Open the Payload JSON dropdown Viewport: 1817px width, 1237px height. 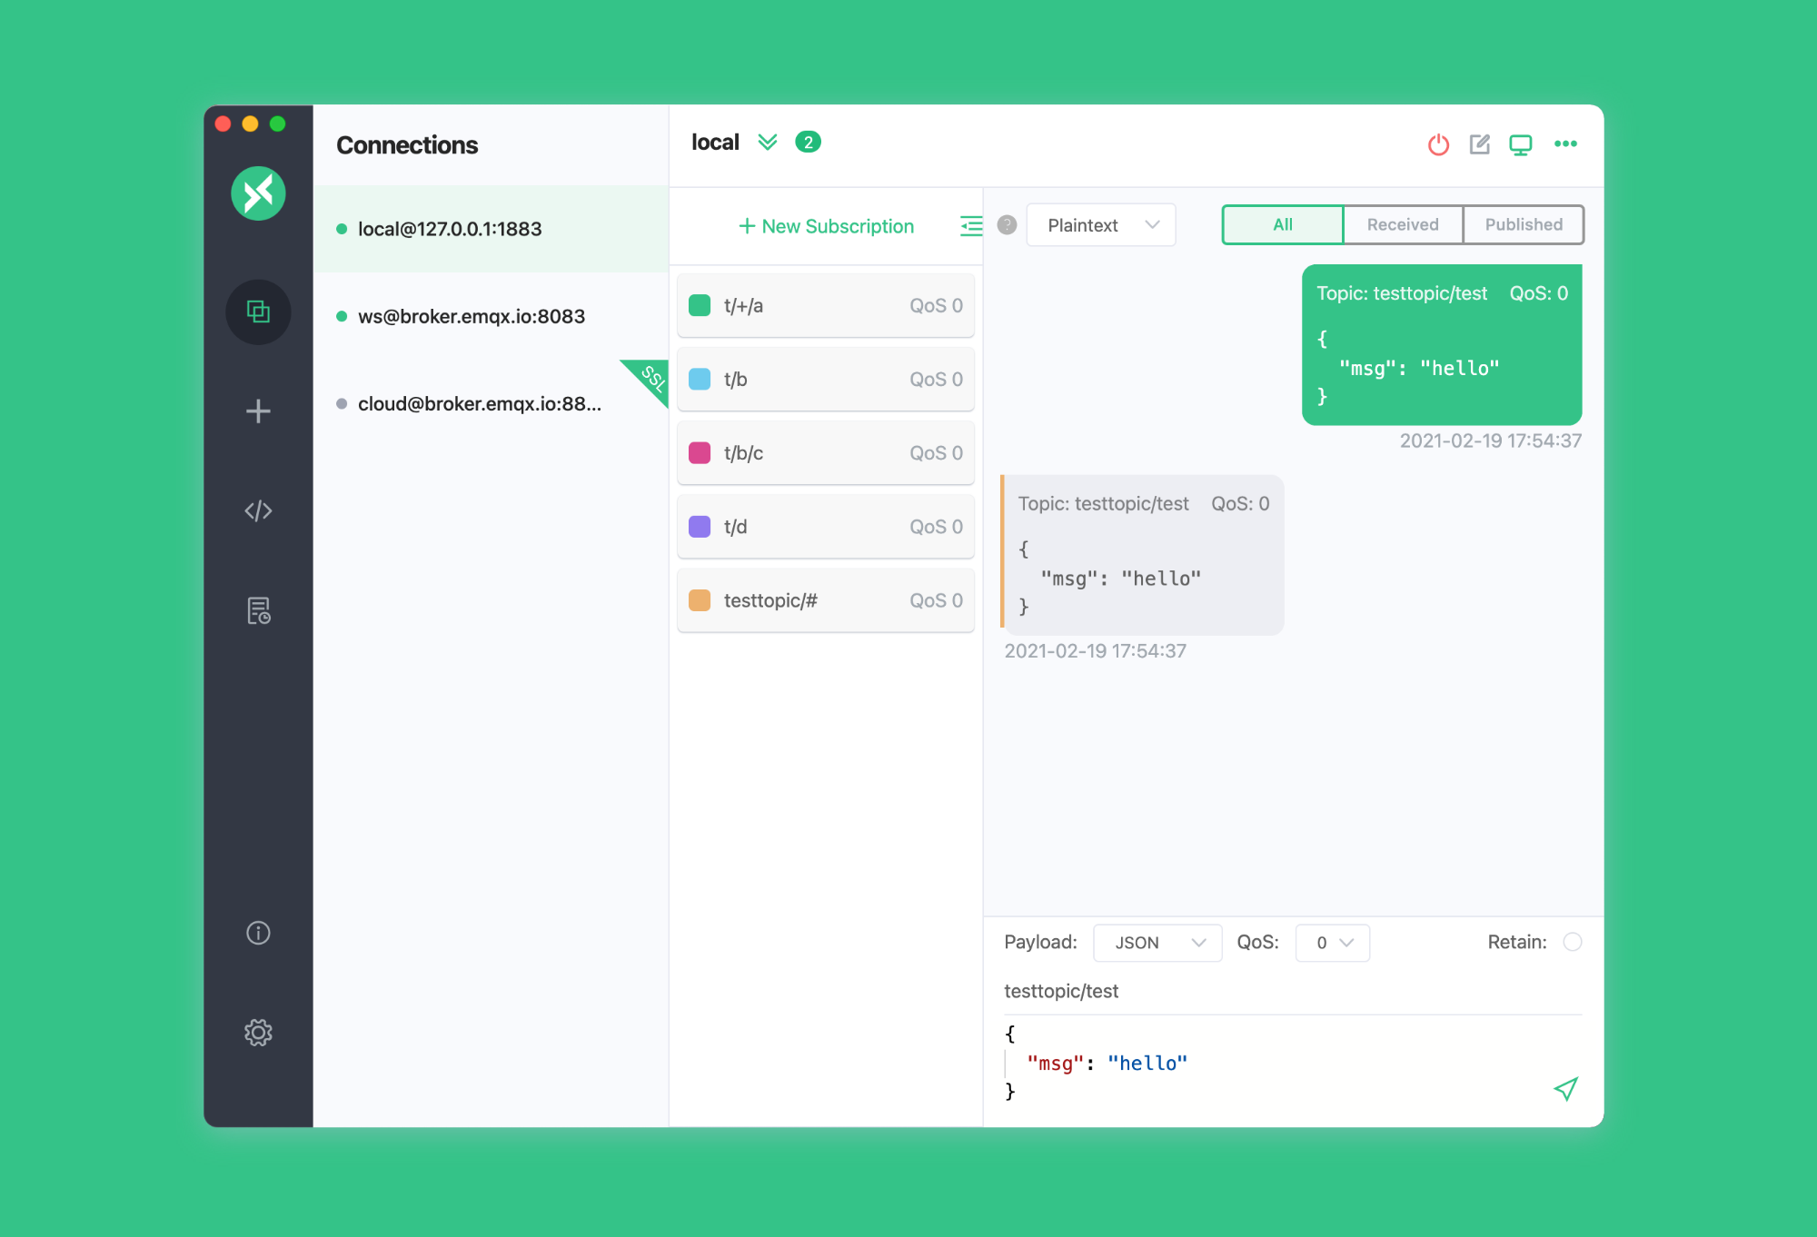(1157, 943)
